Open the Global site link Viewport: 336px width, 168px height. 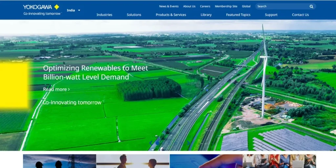click(x=246, y=6)
